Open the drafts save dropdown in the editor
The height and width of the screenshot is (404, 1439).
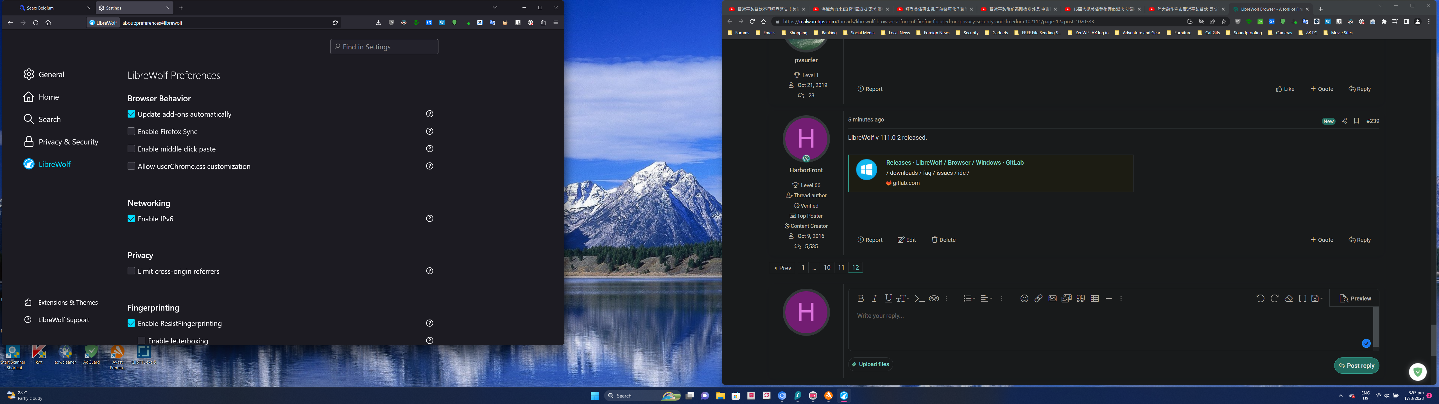1317,299
